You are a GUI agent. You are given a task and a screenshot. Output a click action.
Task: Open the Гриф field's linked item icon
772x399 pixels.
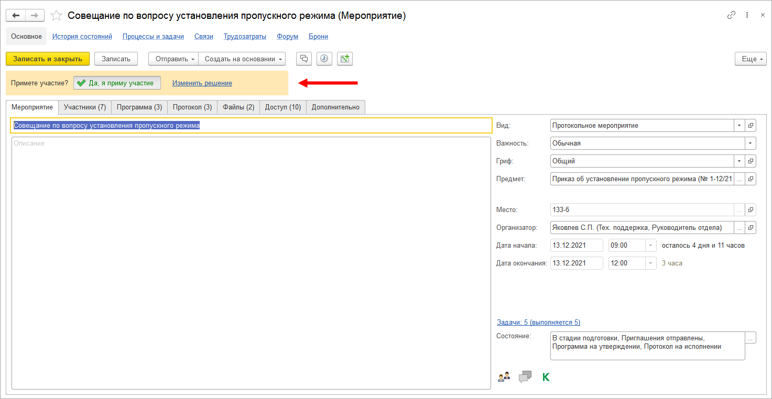(x=751, y=161)
